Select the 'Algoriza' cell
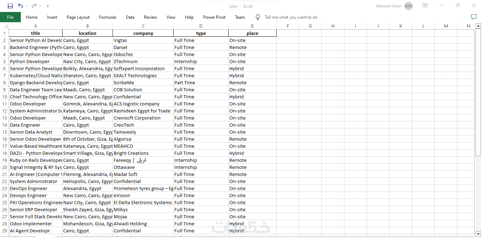Viewport: 482px width, 238px height. pos(143,139)
